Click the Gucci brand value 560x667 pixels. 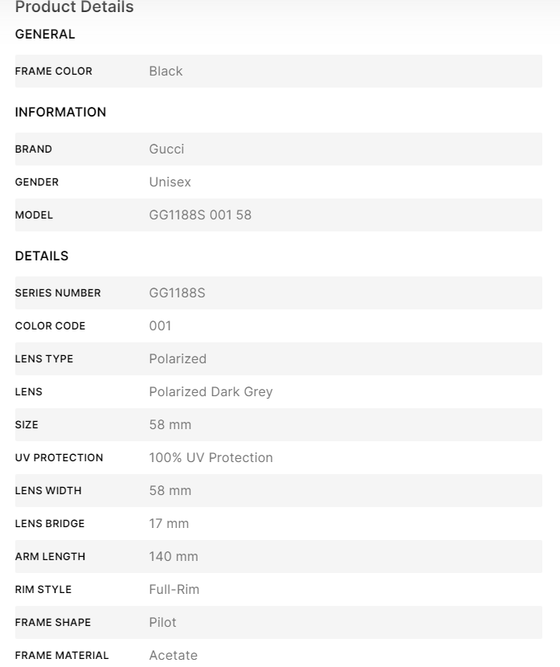[x=166, y=149]
